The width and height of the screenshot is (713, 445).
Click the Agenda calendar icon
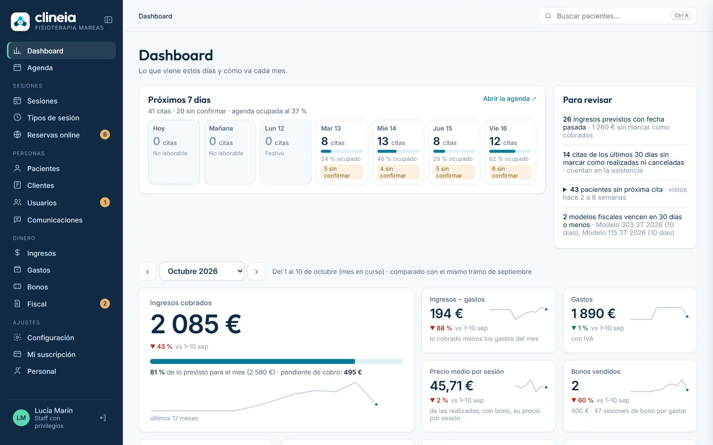17,68
